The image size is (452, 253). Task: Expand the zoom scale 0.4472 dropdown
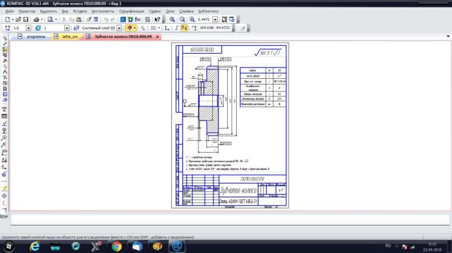tap(214, 19)
